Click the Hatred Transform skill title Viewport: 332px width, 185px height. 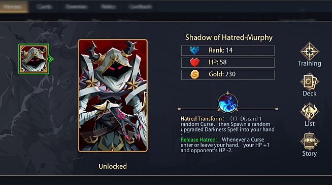(202, 119)
